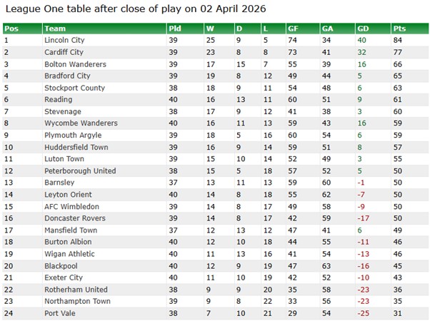Click the Pts column header

click(399, 29)
